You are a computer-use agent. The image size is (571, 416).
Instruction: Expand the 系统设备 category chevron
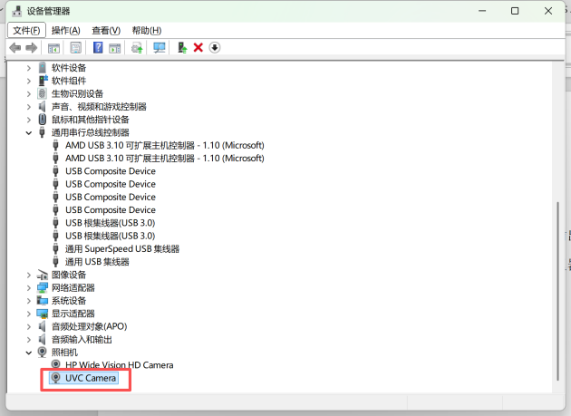pos(29,301)
